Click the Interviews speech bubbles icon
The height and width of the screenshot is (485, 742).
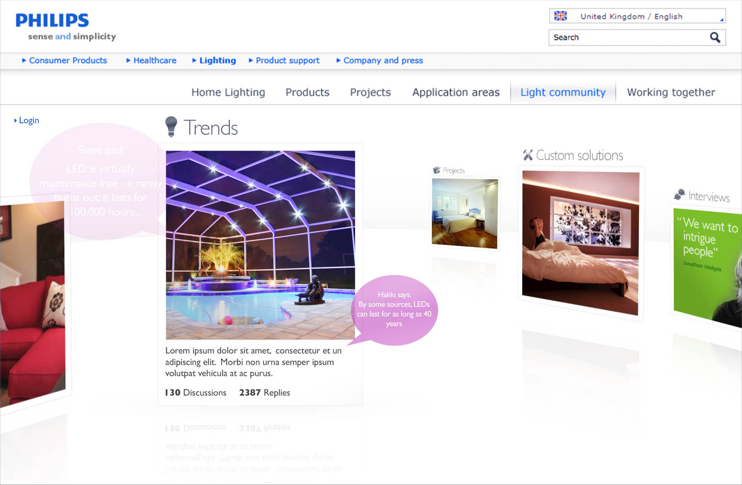pos(679,194)
